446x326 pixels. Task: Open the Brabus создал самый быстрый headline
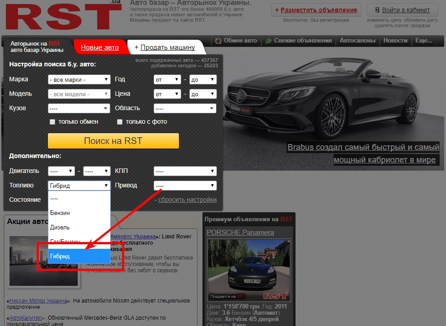coord(363,154)
